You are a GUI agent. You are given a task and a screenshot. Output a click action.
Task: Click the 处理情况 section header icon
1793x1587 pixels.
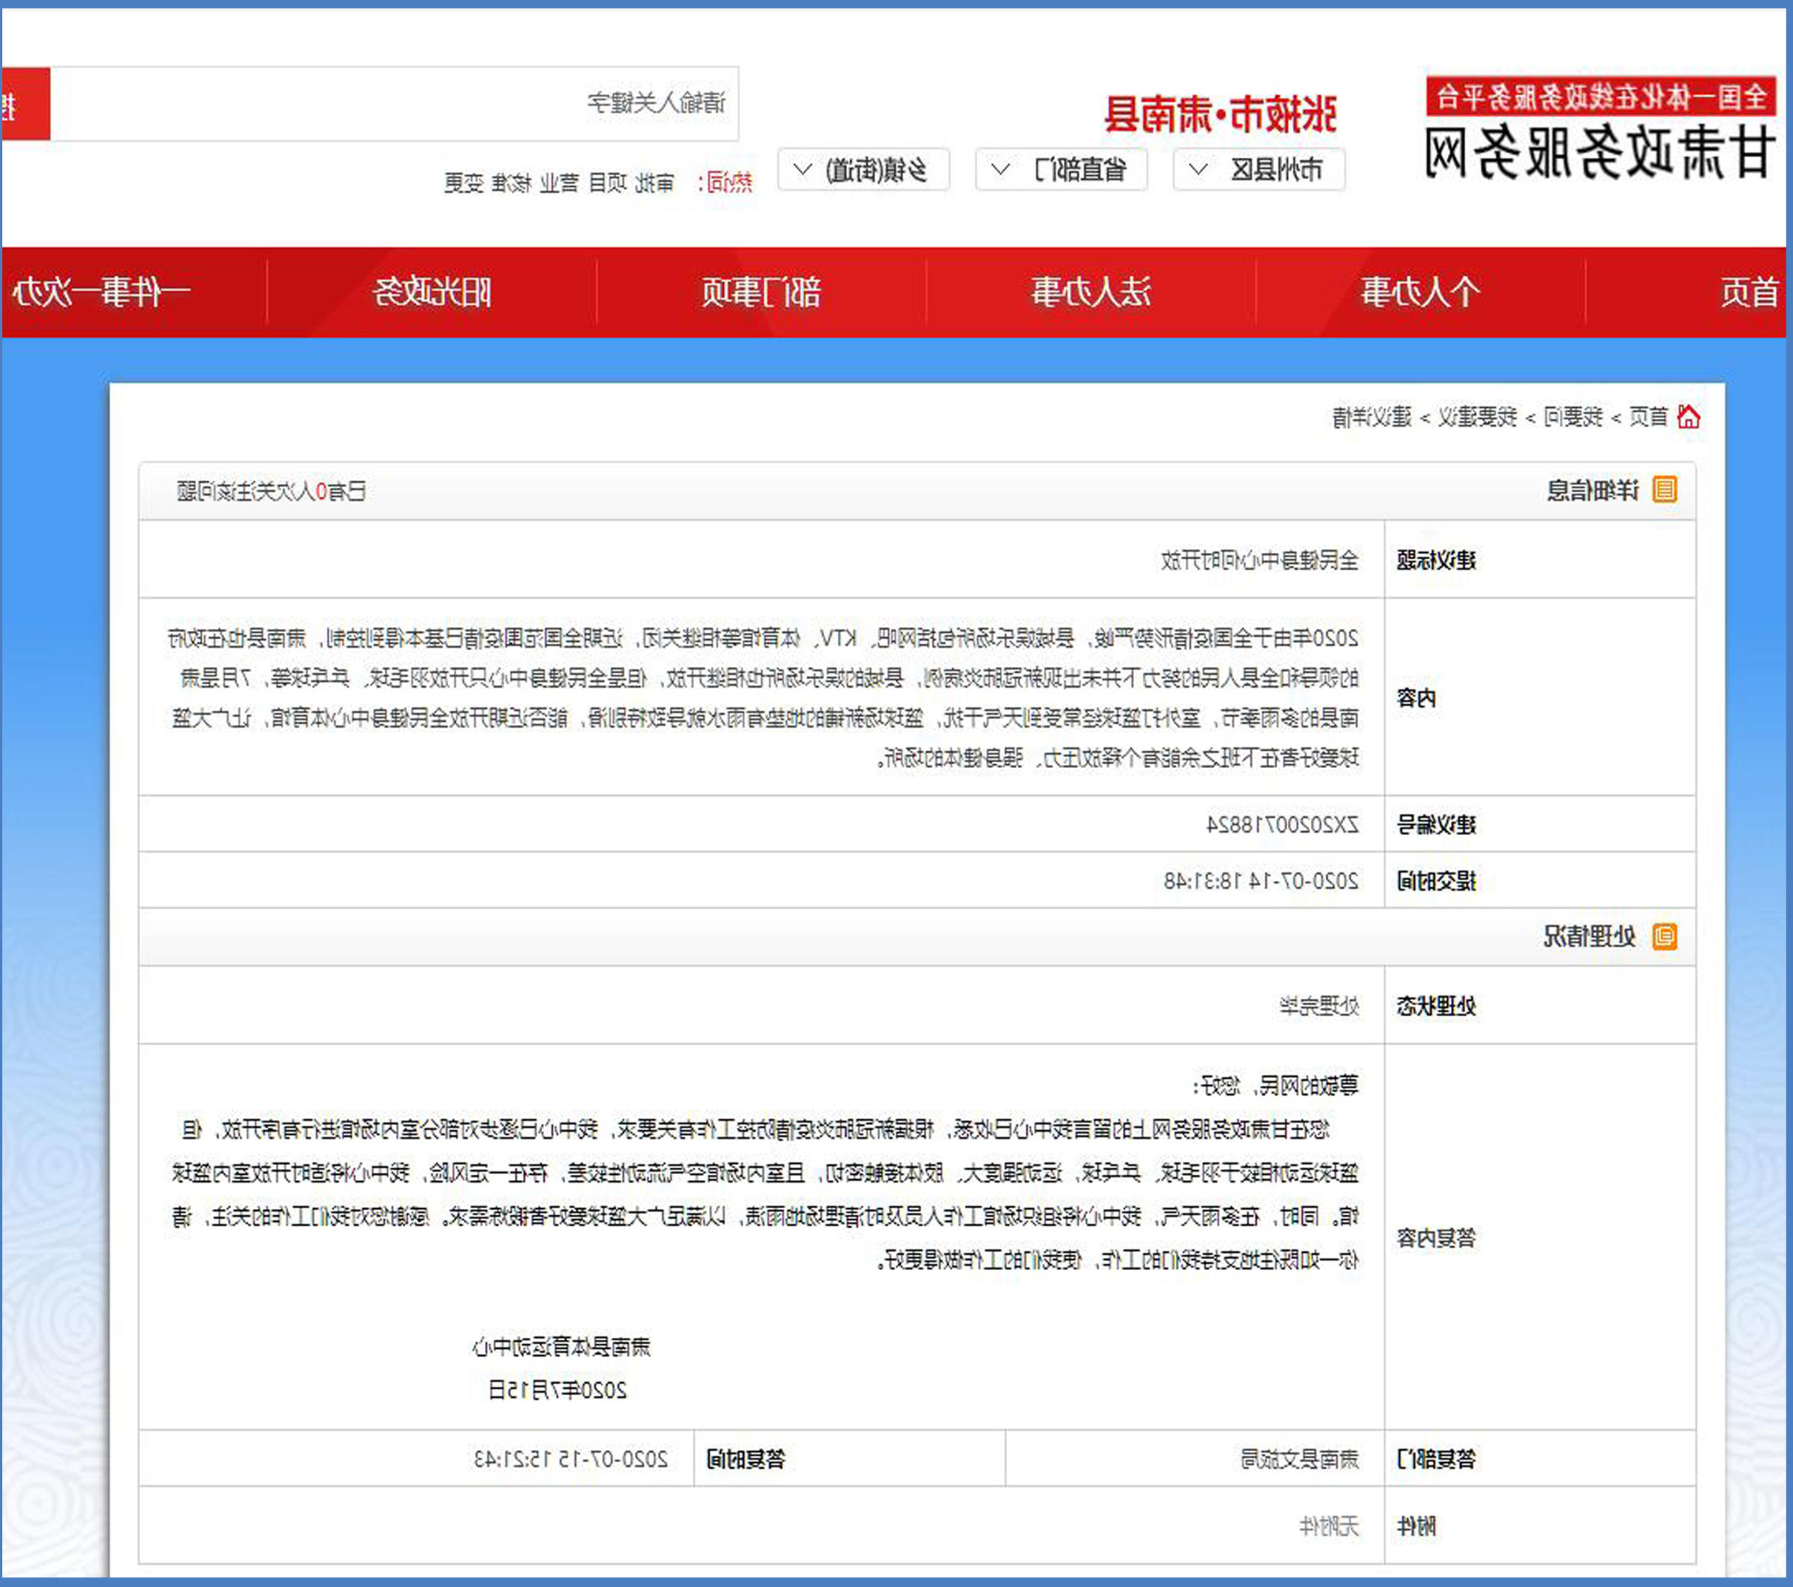pos(1665,936)
